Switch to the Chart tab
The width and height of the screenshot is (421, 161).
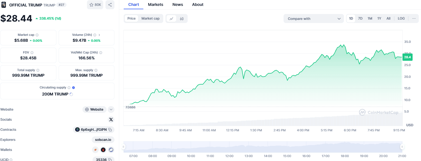134,4
